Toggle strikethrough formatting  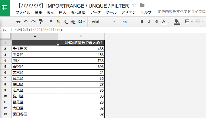pos(156,22)
